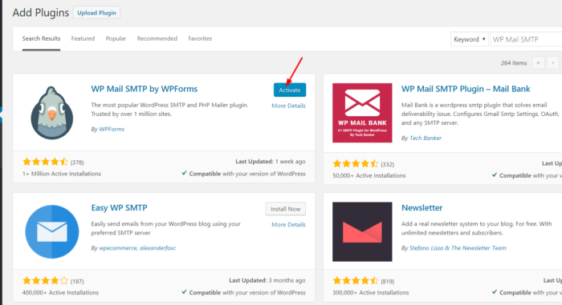Click the plugin search field containing WP Mail SMTP
Viewport: 562px width, 305px height.
(x=526, y=39)
